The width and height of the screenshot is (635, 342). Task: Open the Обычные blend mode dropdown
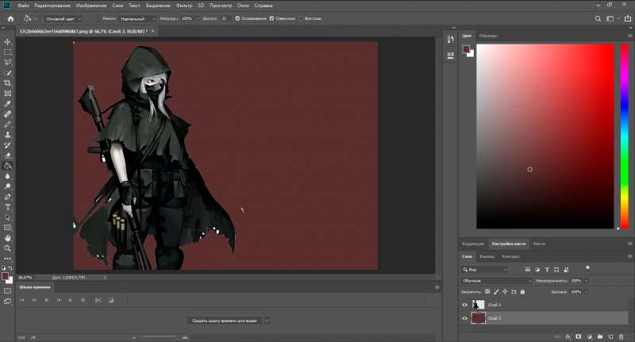pyautogui.click(x=497, y=281)
